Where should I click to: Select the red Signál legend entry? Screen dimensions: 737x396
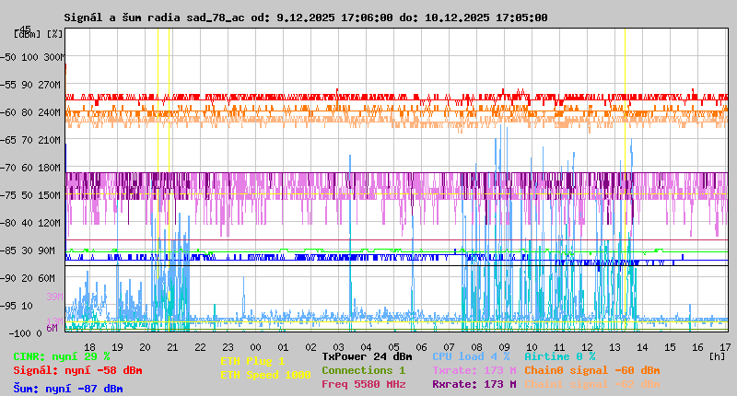point(77,370)
